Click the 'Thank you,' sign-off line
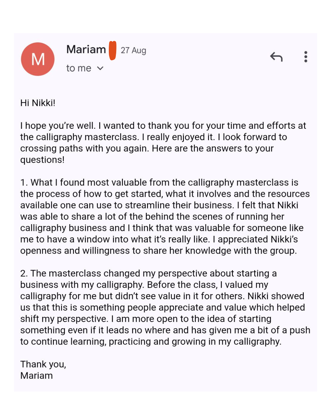 (x=43, y=364)
